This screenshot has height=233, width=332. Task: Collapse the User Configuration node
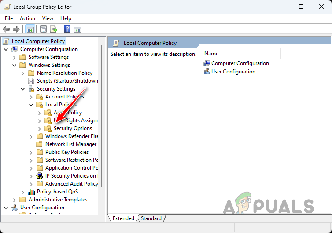tap(6, 208)
